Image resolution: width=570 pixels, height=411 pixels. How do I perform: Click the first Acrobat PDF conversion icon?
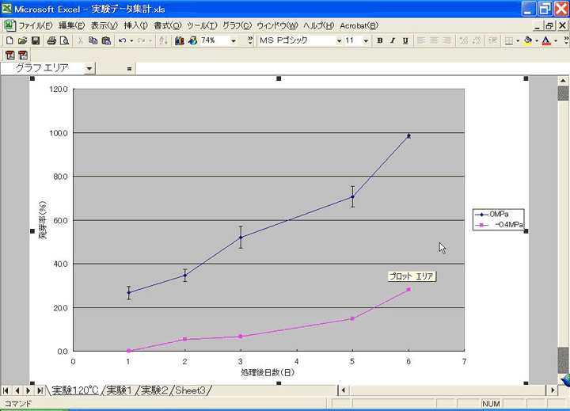pos(9,55)
